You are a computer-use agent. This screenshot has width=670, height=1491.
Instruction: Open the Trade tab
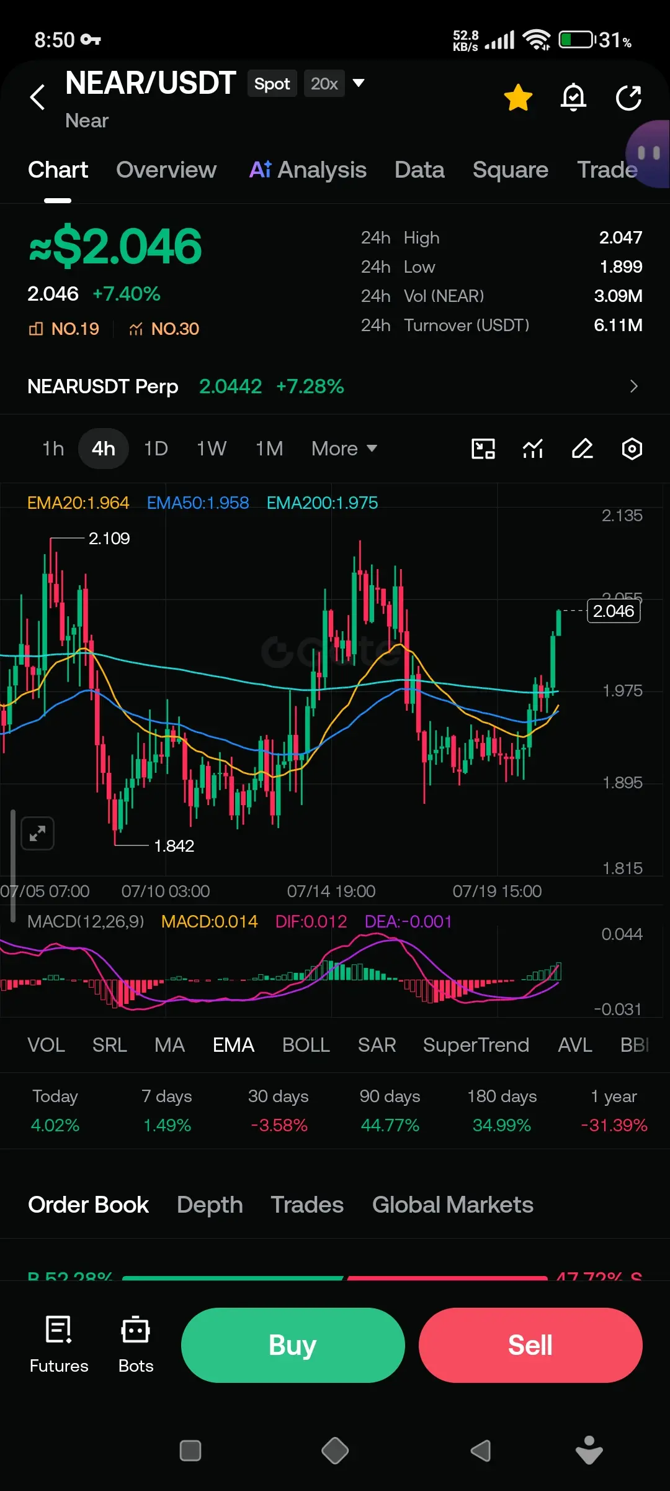[607, 170]
